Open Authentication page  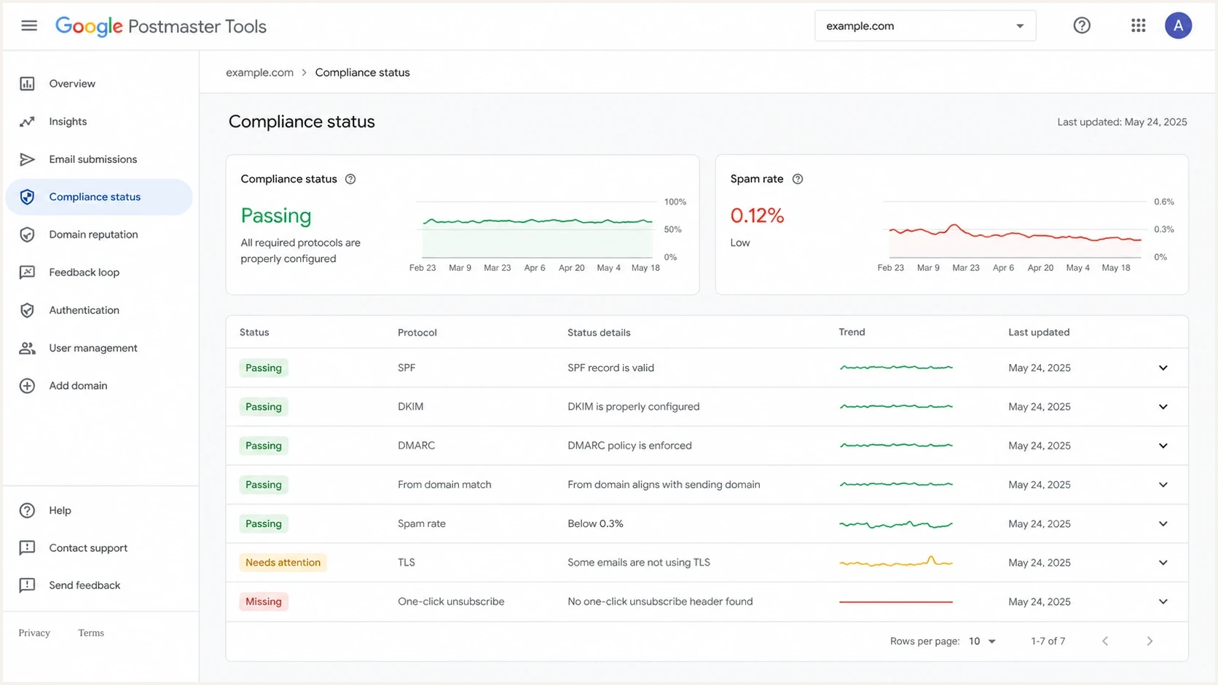point(84,310)
